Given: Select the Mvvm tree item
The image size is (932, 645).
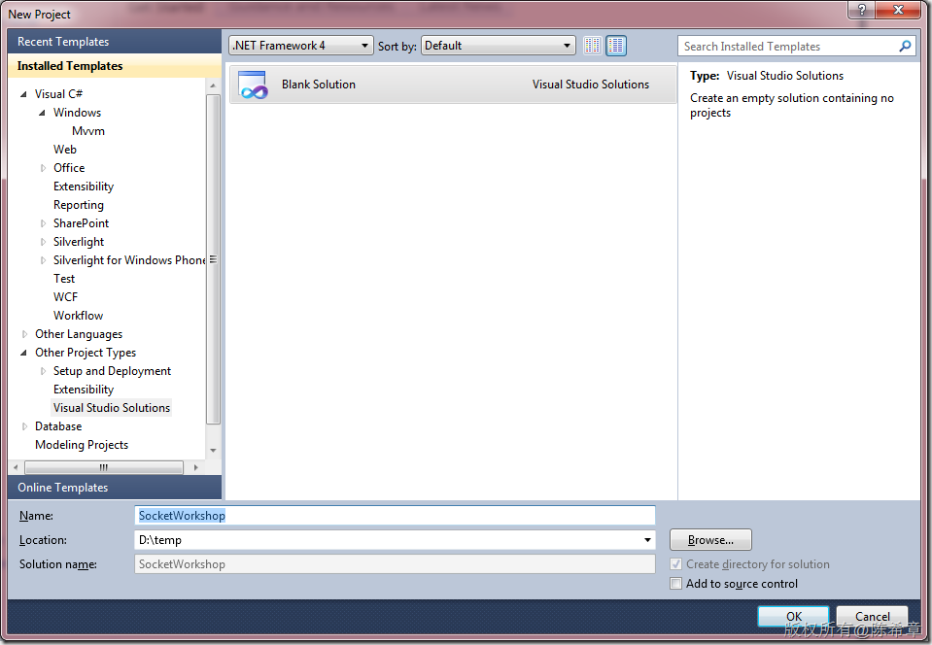Looking at the screenshot, I should tap(88, 131).
